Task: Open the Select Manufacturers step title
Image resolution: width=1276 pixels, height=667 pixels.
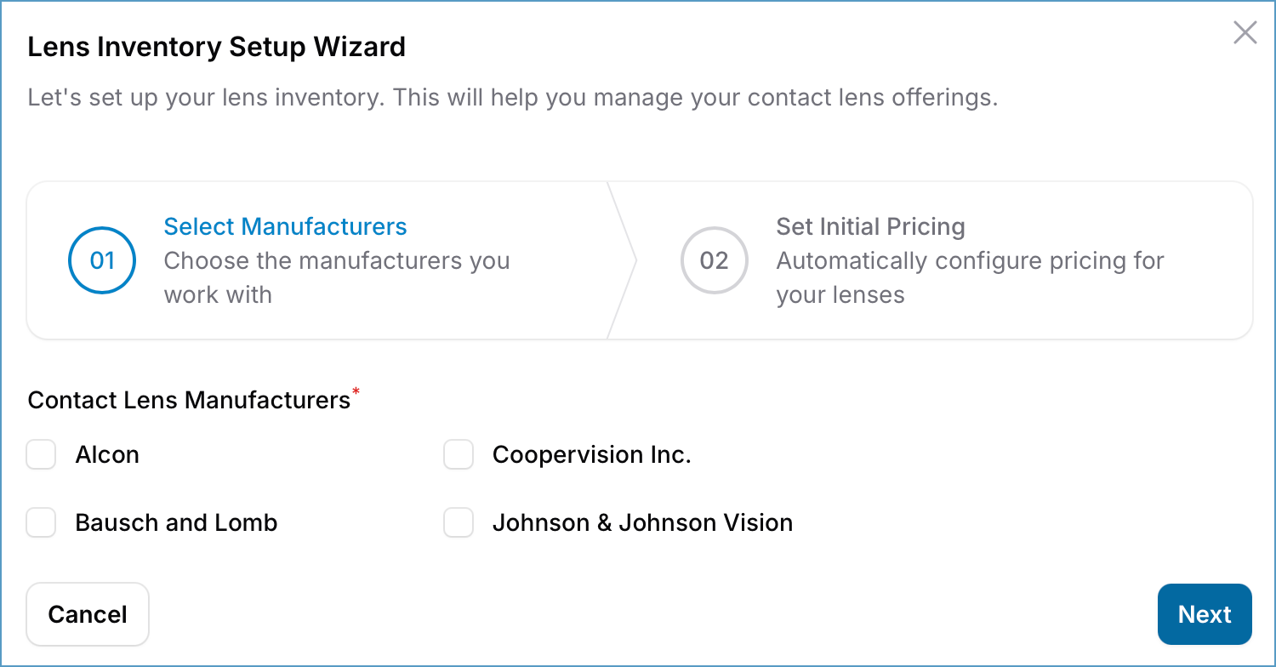Action: pyautogui.click(x=285, y=227)
